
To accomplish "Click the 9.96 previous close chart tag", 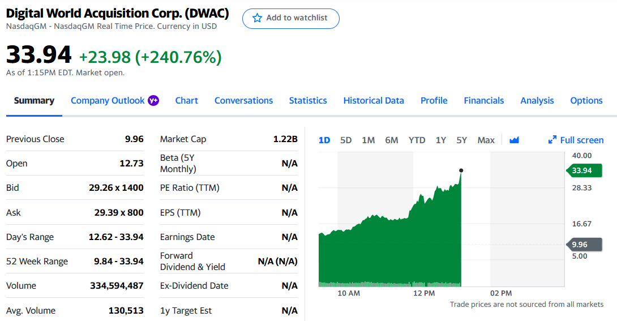I will point(584,245).
